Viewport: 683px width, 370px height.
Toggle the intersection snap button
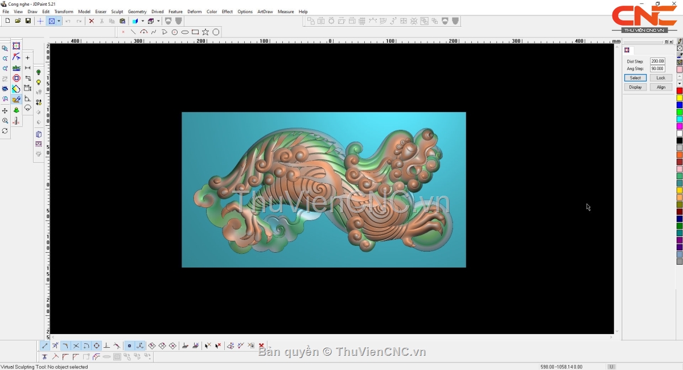[76, 346]
